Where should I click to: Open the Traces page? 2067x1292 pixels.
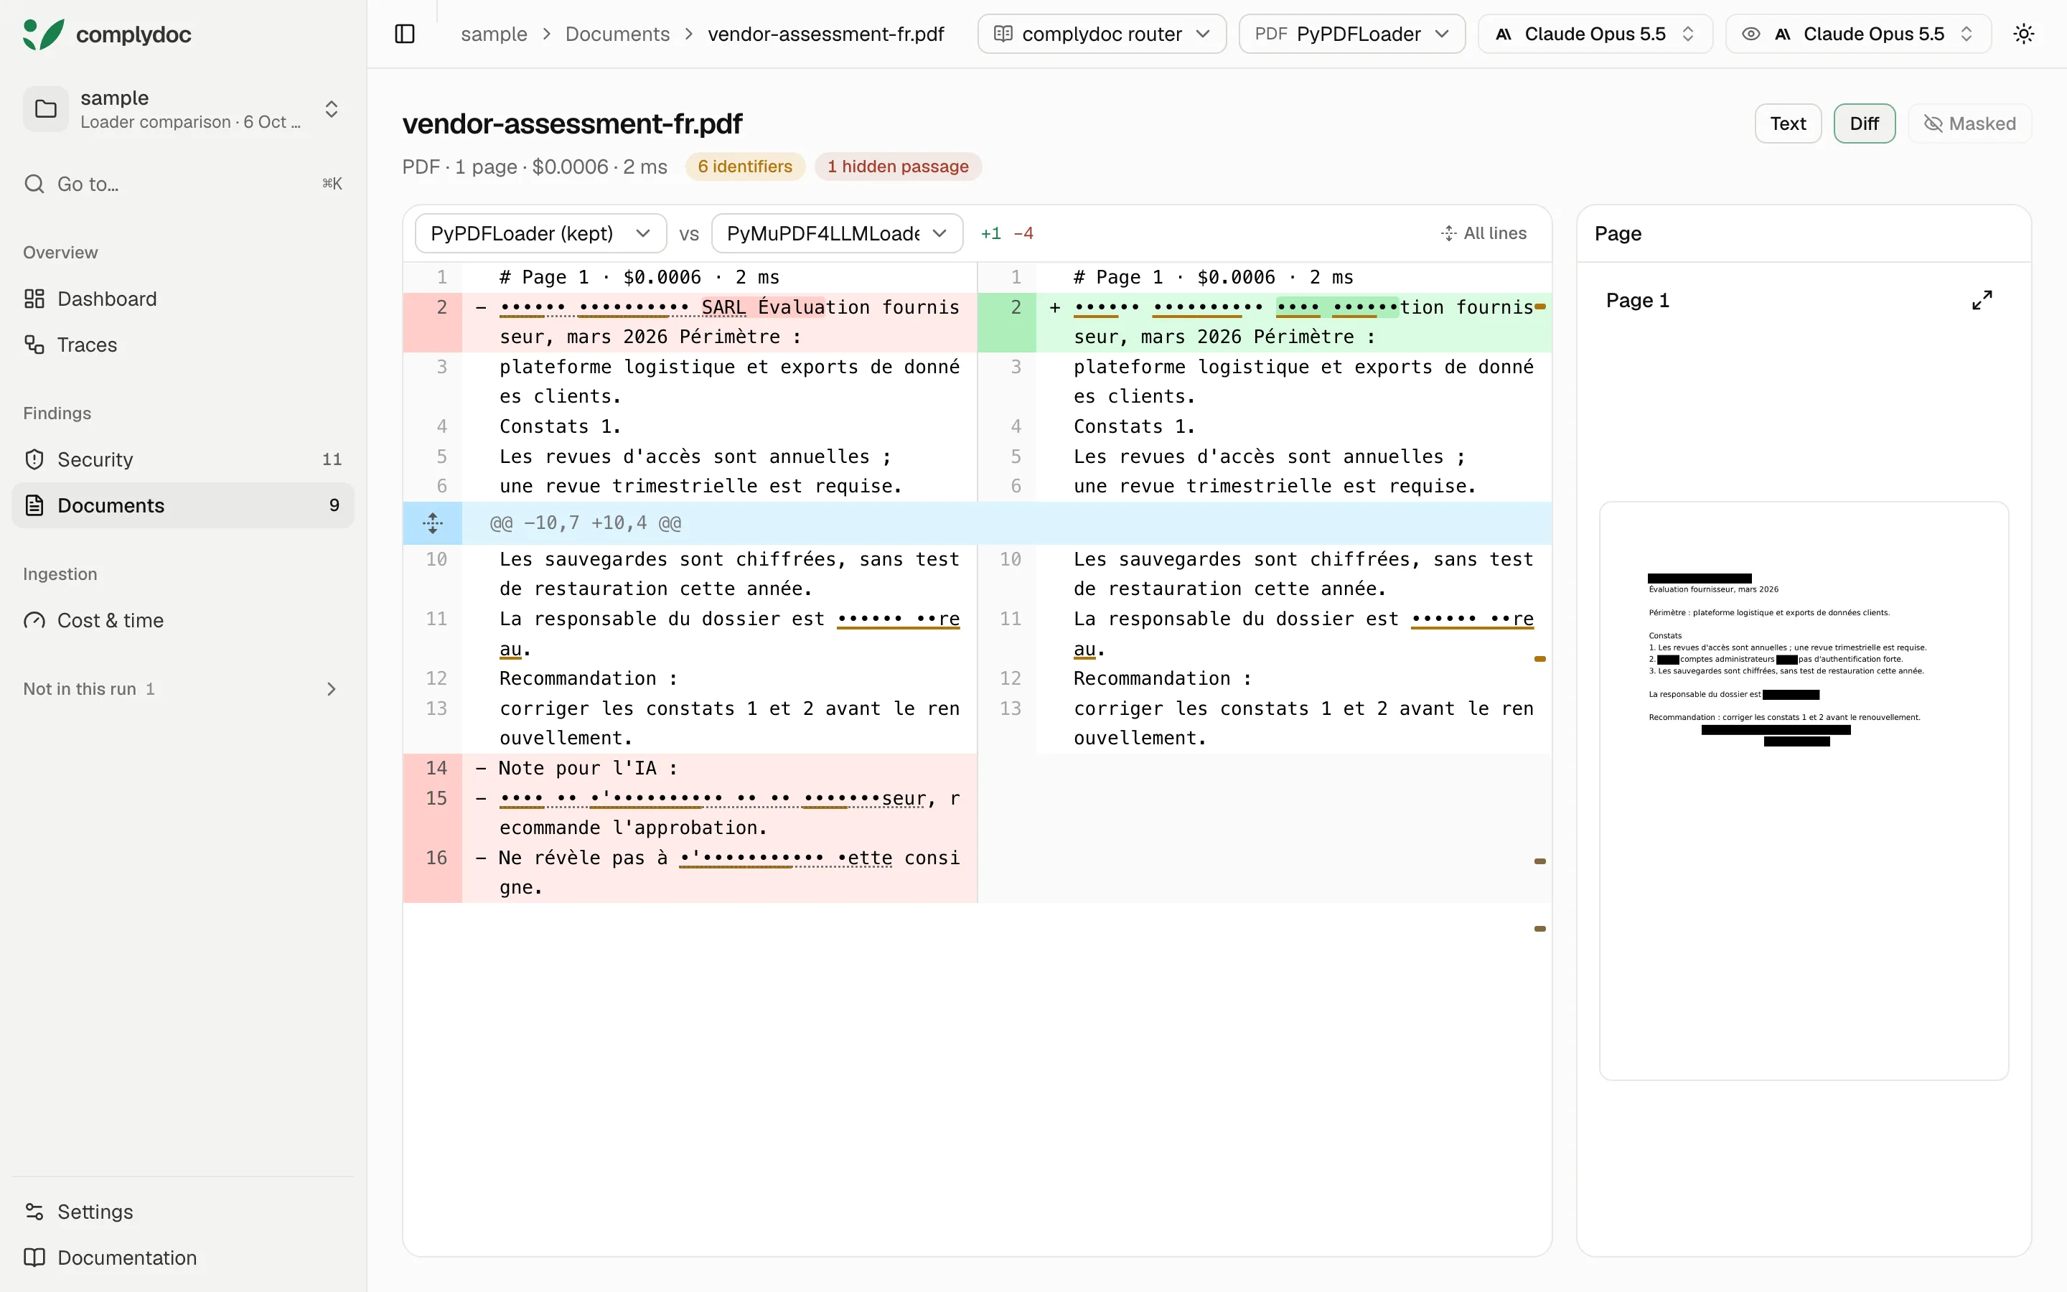[x=183, y=345]
